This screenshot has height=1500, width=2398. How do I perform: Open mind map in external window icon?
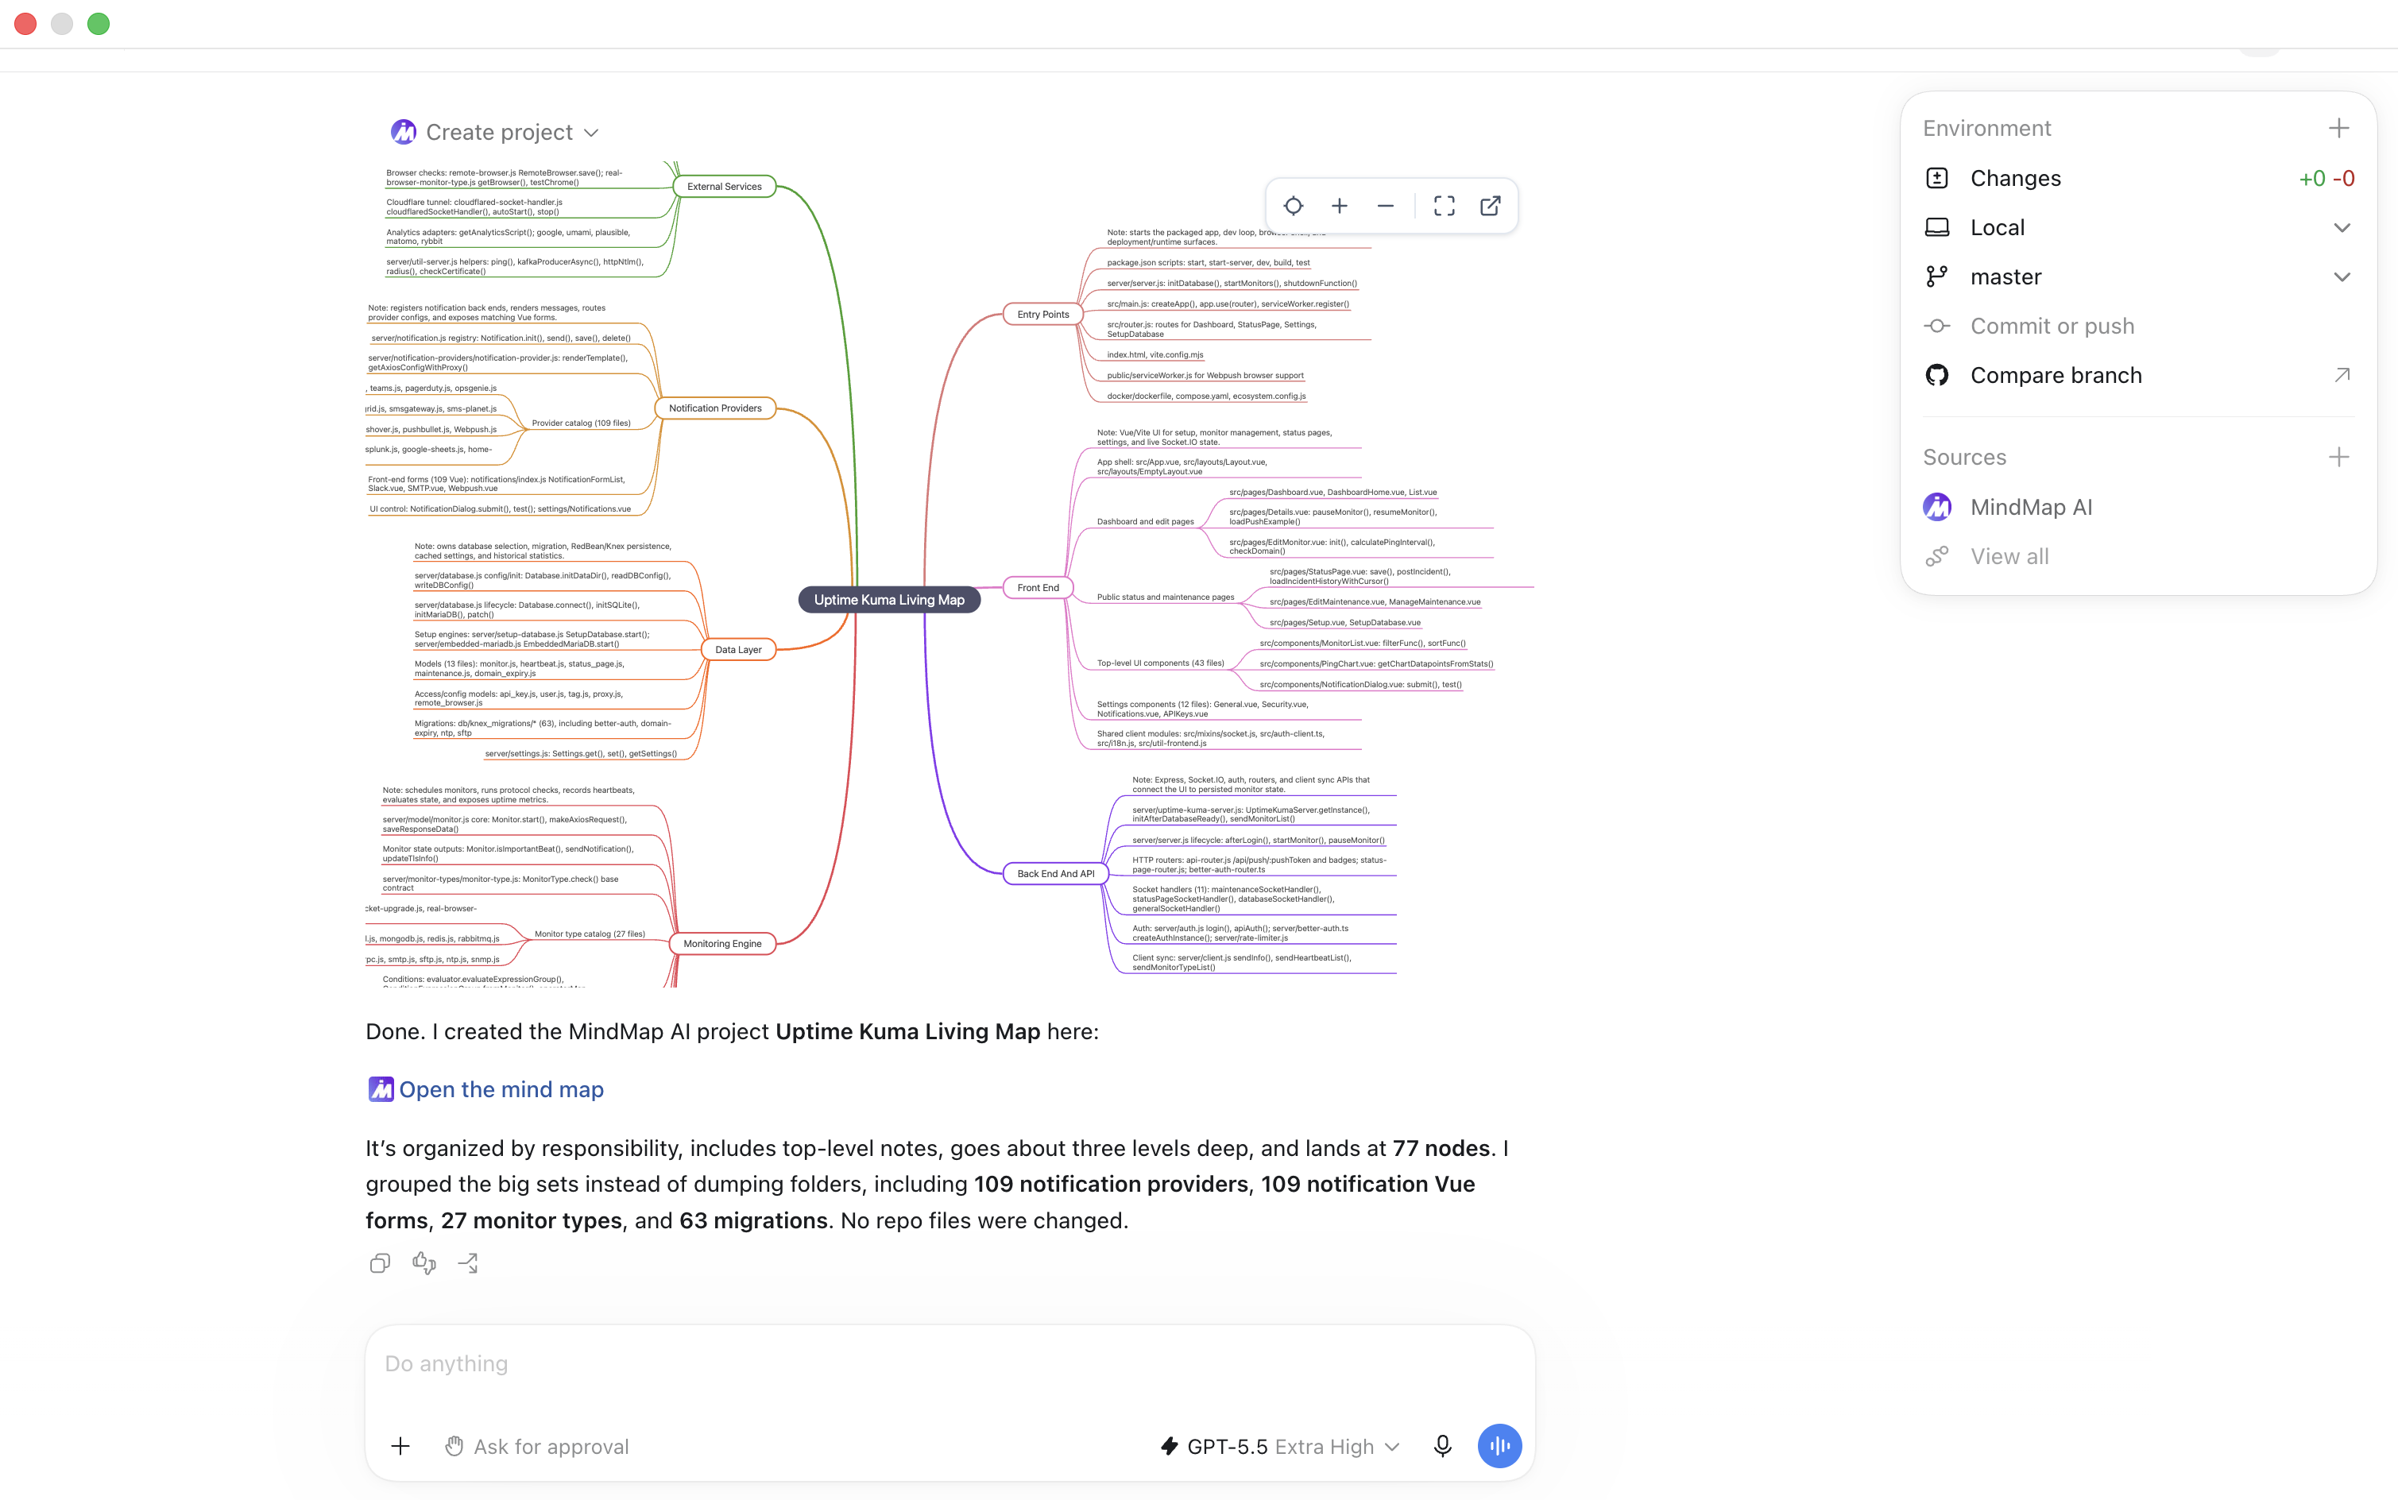(x=1490, y=207)
